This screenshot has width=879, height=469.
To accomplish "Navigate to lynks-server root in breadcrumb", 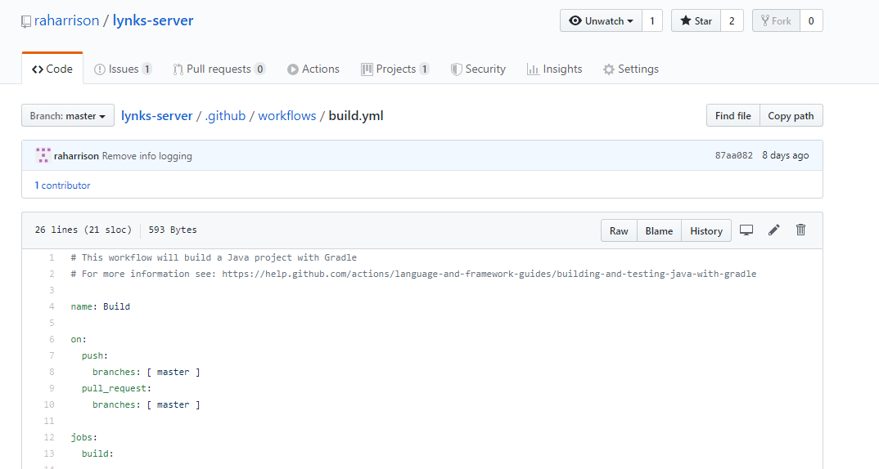I will click(157, 116).
